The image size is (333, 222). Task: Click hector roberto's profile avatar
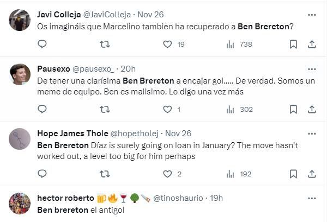[x=20, y=203]
